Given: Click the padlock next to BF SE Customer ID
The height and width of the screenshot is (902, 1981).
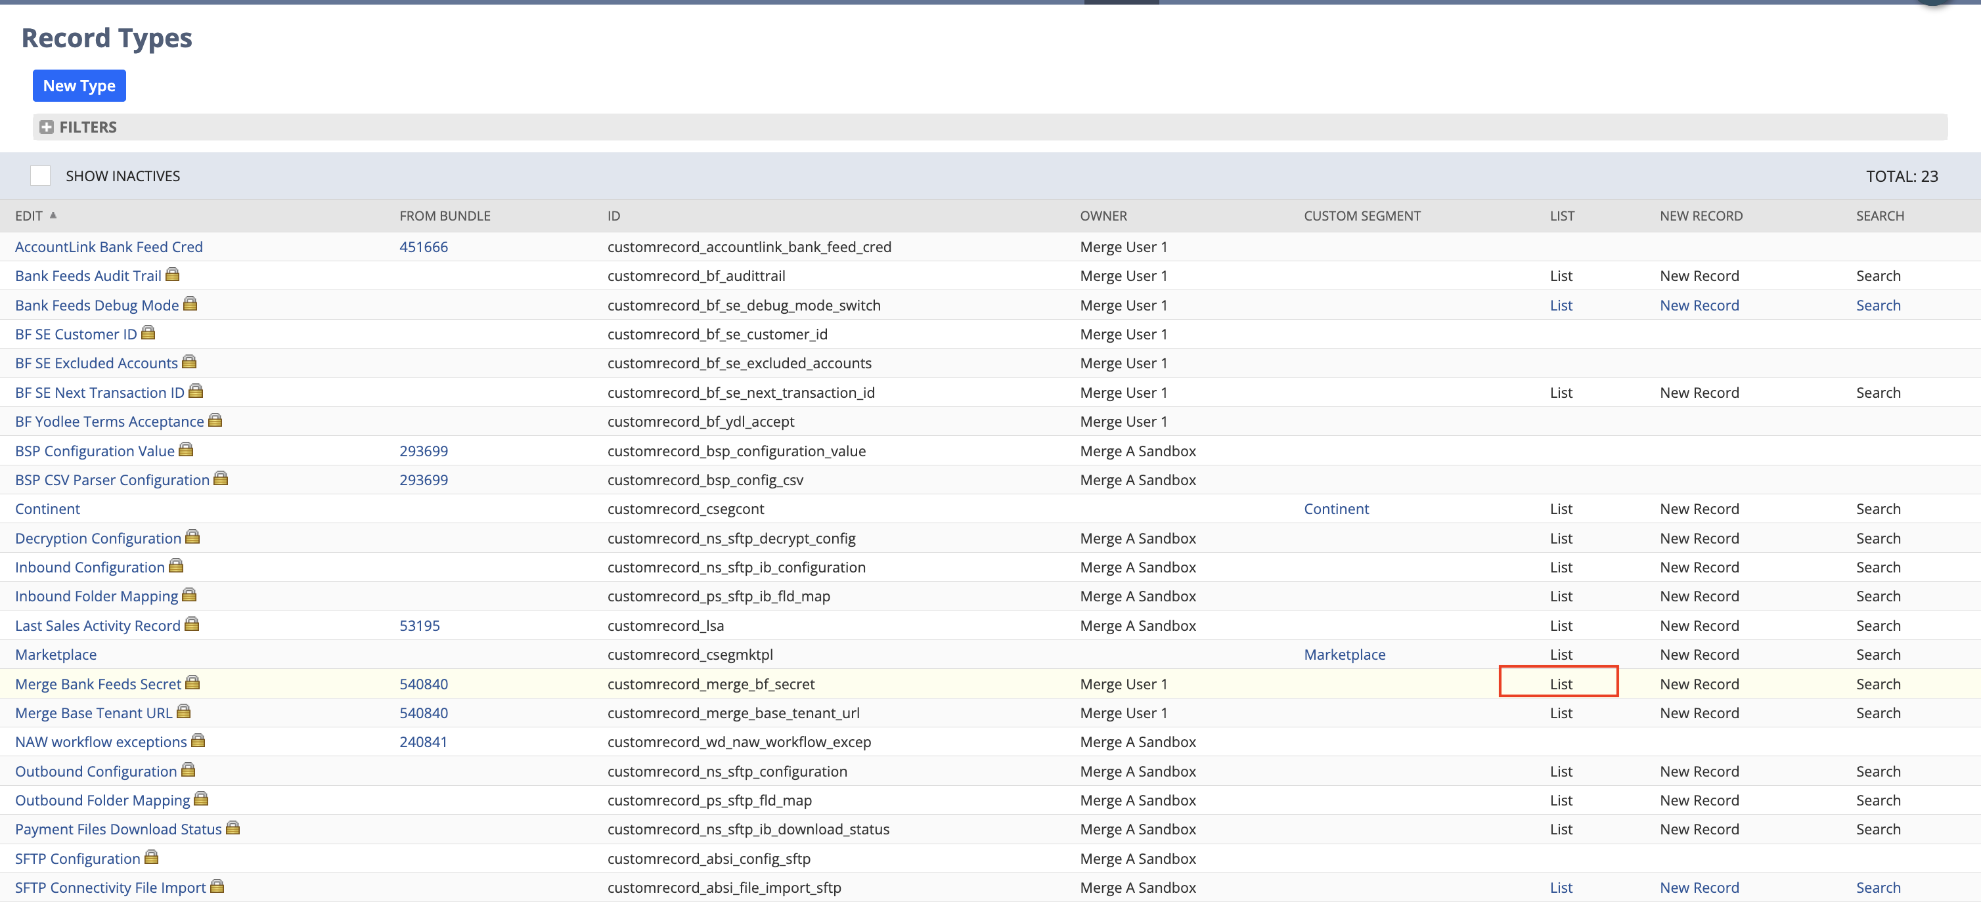Looking at the screenshot, I should pos(148,333).
